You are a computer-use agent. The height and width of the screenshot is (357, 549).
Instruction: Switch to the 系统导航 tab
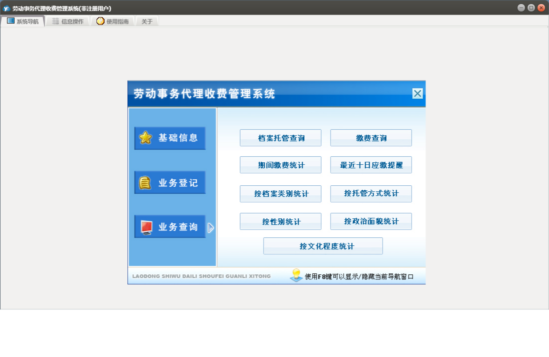click(x=23, y=21)
